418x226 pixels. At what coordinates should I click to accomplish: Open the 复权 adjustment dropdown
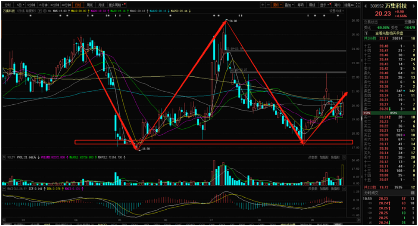click(x=276, y=5)
